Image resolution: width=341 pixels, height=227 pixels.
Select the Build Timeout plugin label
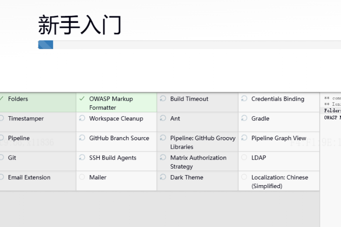pos(189,99)
